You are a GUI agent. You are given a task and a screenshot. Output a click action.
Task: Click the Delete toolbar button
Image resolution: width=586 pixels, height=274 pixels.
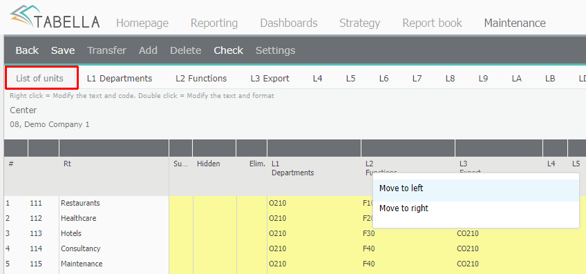point(185,50)
